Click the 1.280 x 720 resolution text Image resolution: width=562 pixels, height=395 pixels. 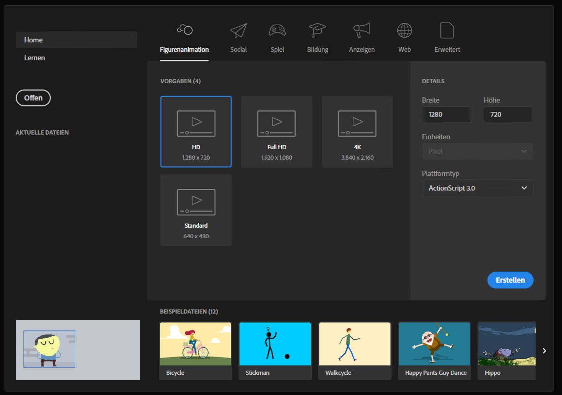click(x=196, y=157)
